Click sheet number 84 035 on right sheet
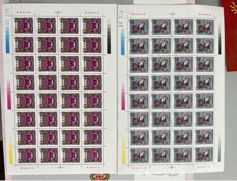This screenshot has height=181, width=237. 121,19
